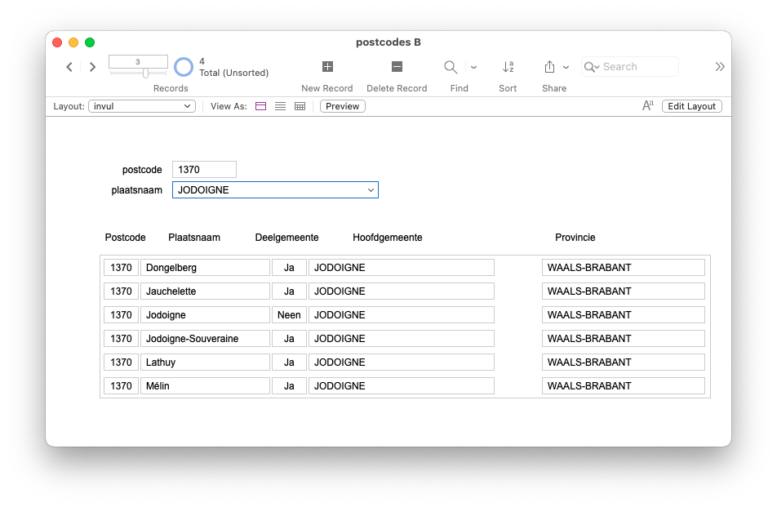The image size is (777, 507).
Task: Switch to Table view
Action: 300,106
